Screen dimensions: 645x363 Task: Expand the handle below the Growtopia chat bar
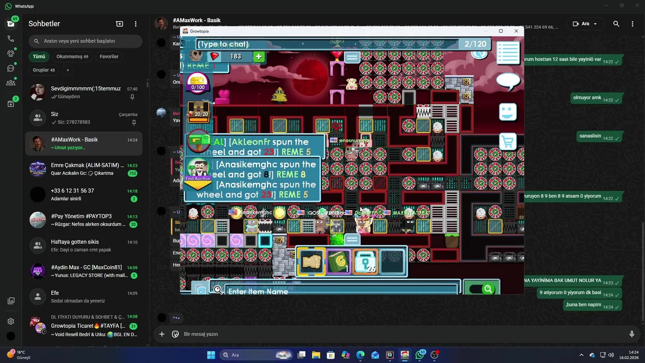352,57
